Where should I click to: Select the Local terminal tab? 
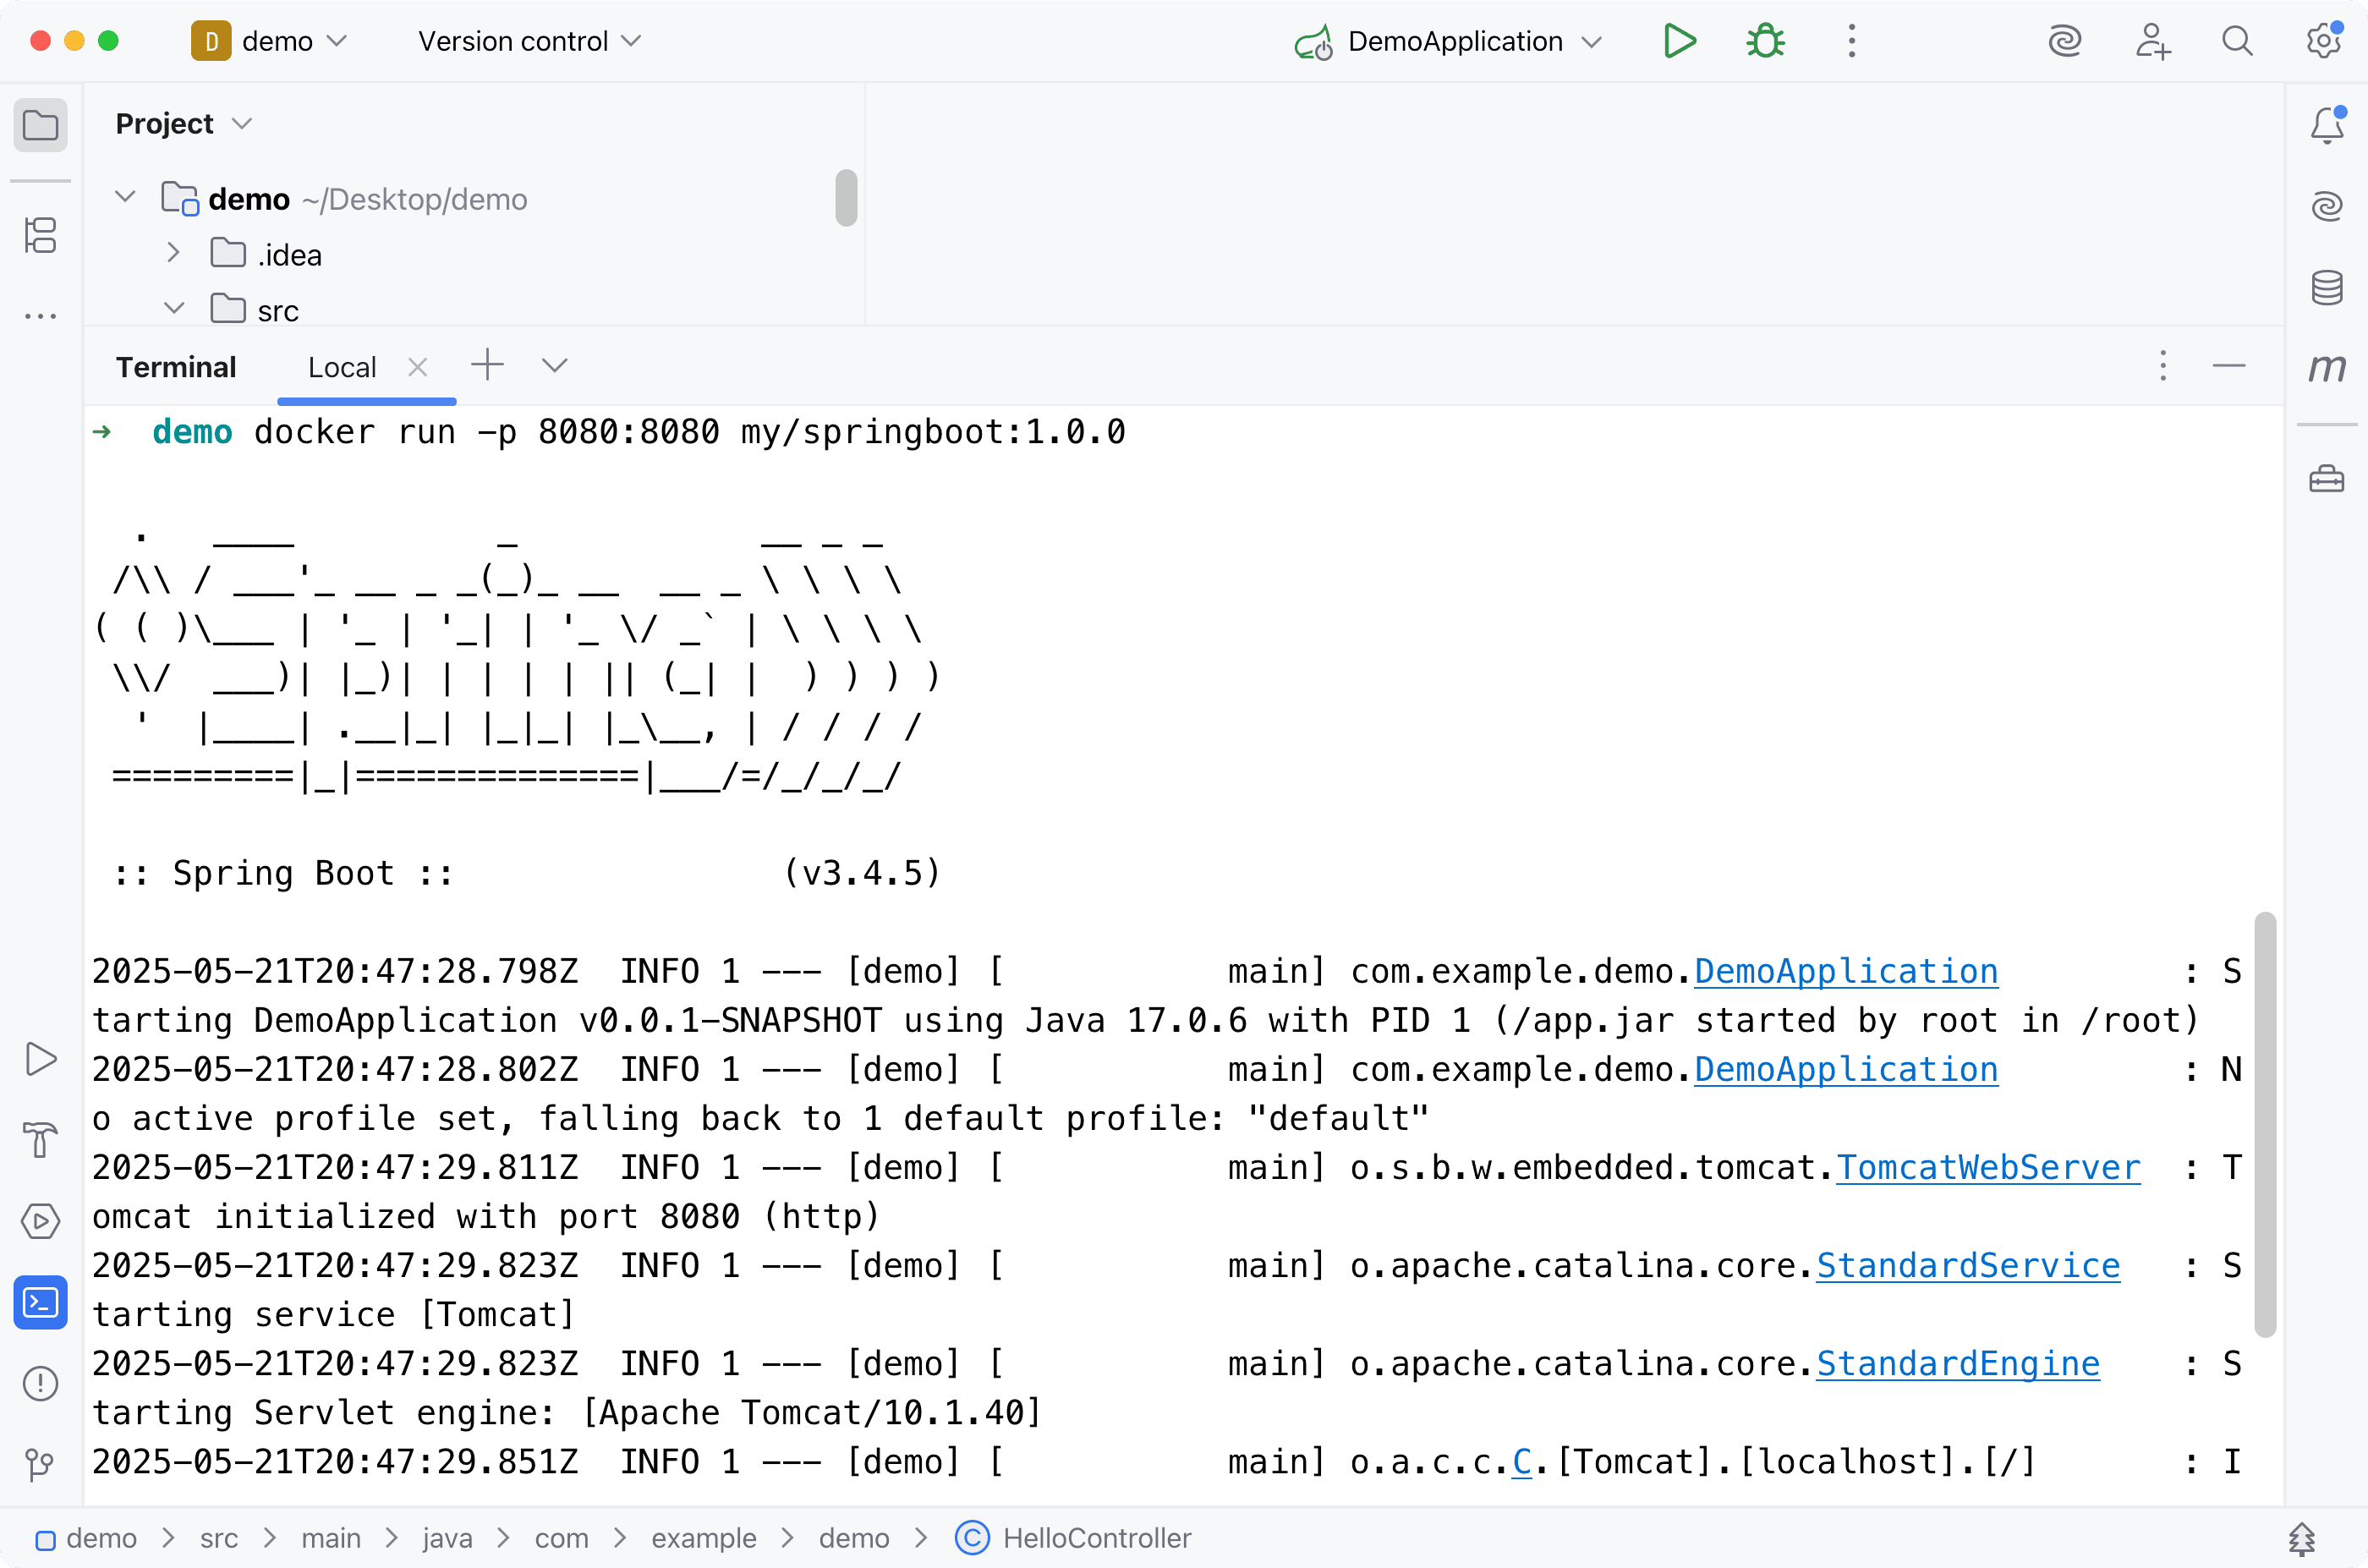tap(342, 368)
